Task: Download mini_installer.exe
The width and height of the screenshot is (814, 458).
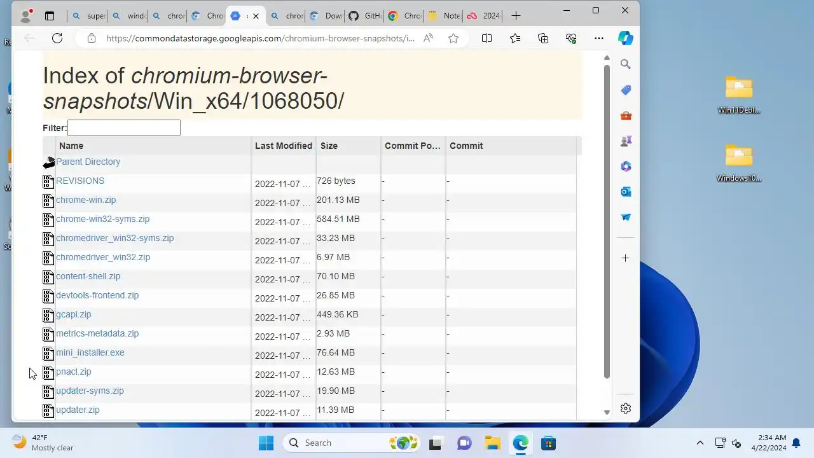Action: 90,352
